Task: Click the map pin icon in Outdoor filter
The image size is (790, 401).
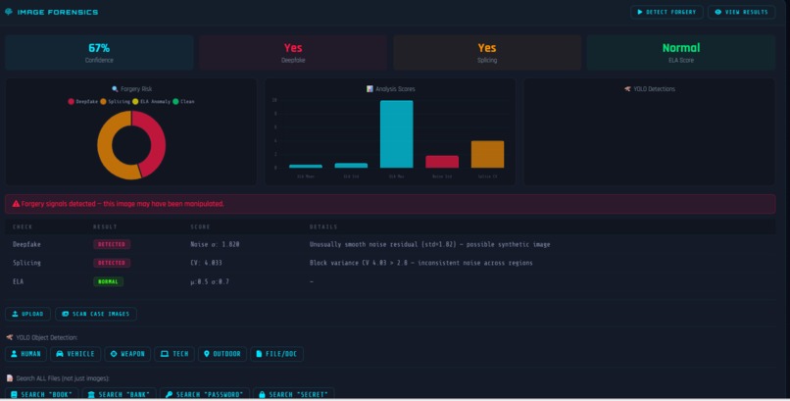Action: 206,354
